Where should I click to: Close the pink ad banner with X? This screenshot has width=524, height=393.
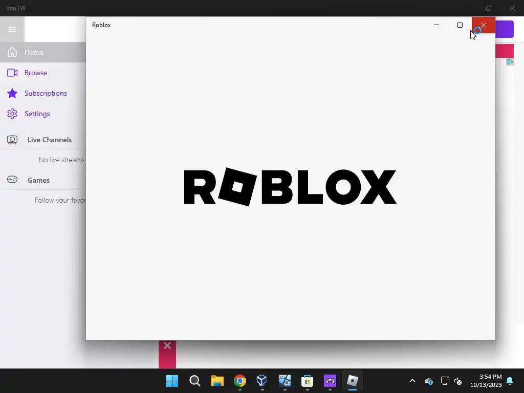point(167,345)
